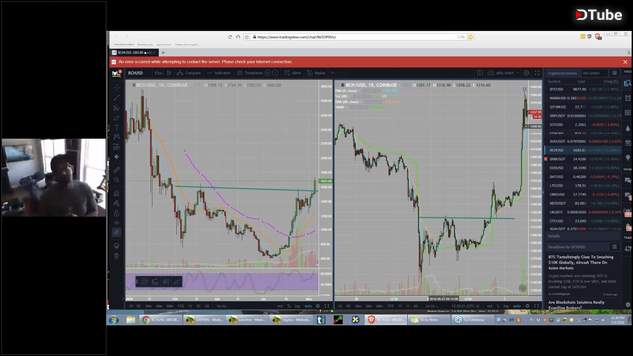The height and width of the screenshot is (356, 633).
Task: Click the Brave shield extension icon
Action: (x=597, y=37)
